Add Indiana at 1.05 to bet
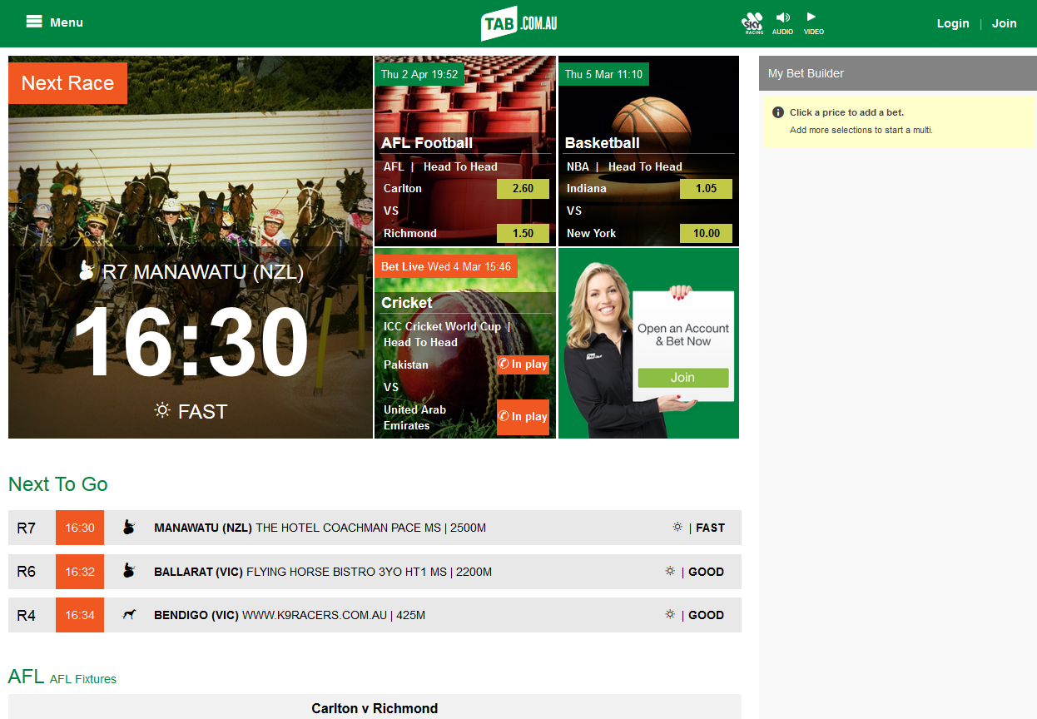The image size is (1037, 719). point(706,189)
